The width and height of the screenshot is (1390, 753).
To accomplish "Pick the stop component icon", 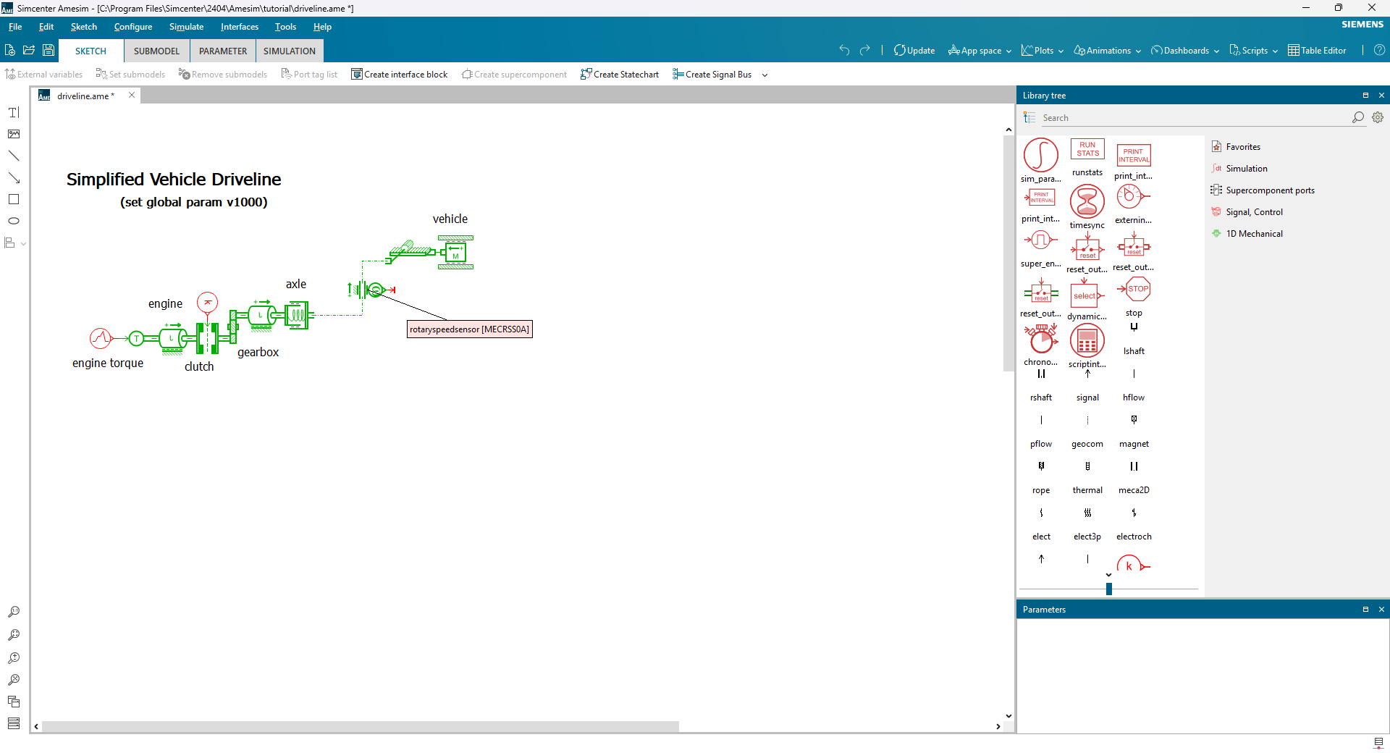I will (x=1134, y=289).
